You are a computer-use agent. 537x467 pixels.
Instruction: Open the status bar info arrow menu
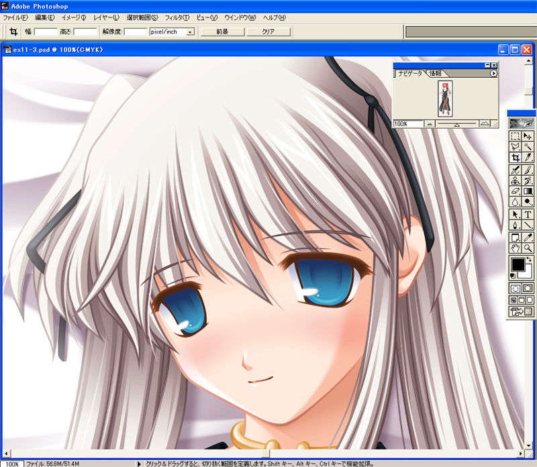coord(139,464)
